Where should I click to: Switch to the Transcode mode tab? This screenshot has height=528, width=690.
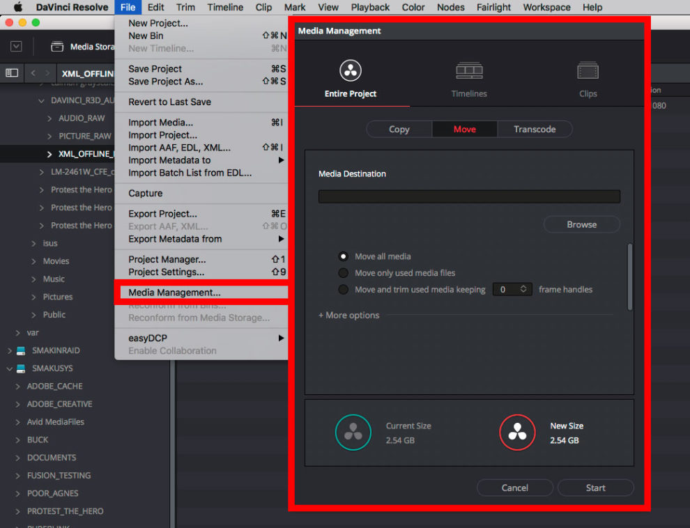click(535, 130)
